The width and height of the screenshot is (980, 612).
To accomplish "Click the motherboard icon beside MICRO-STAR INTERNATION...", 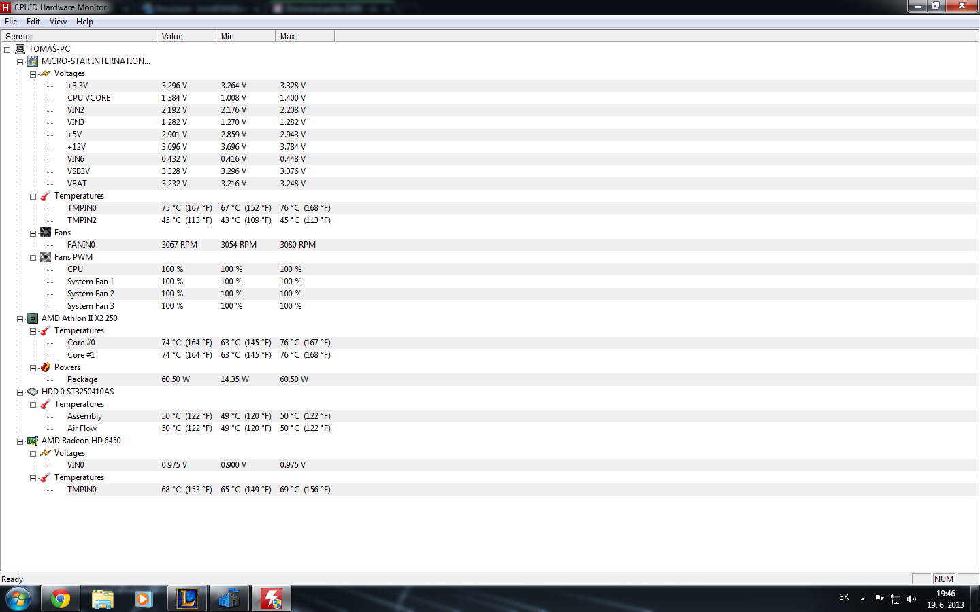I will (33, 61).
